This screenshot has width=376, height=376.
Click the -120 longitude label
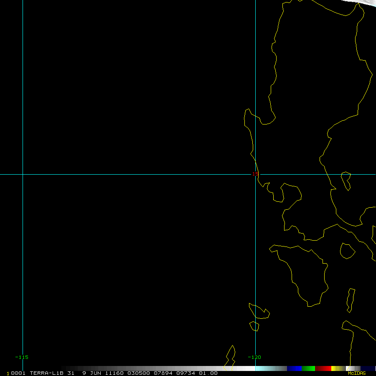(254, 357)
